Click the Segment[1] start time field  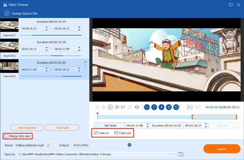pos(35,28)
